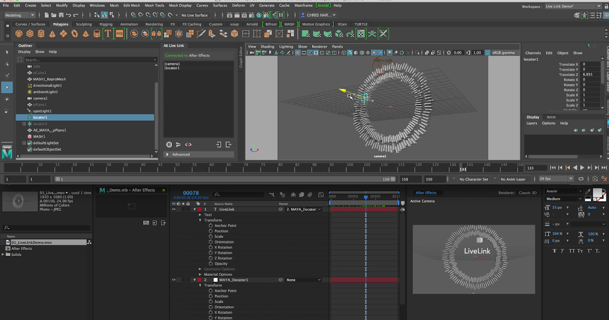Click the Position stopwatch under LiveLink Transform
This screenshot has height=320, width=609.
point(211,231)
